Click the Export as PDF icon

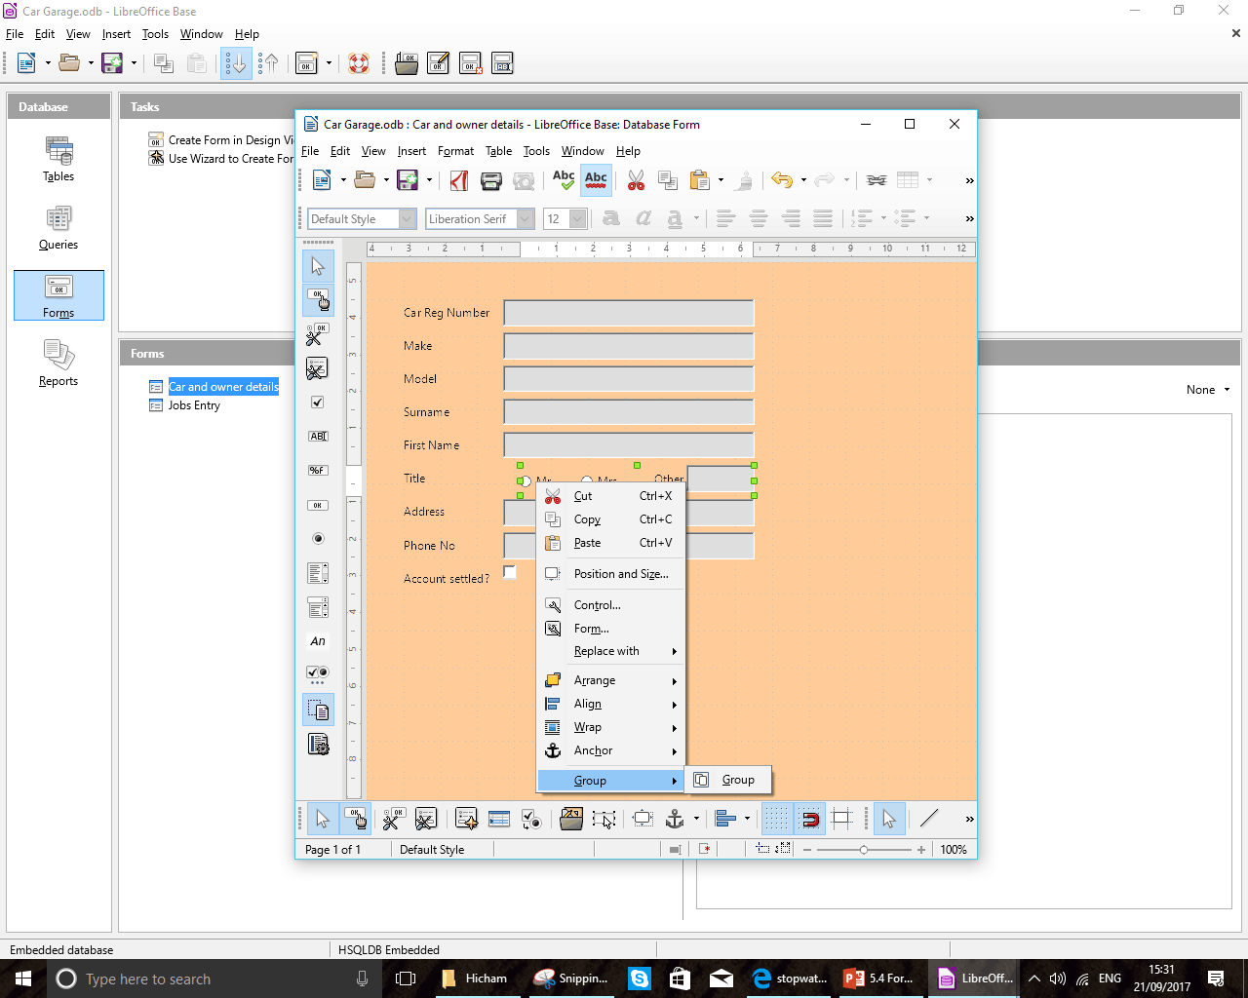(459, 180)
